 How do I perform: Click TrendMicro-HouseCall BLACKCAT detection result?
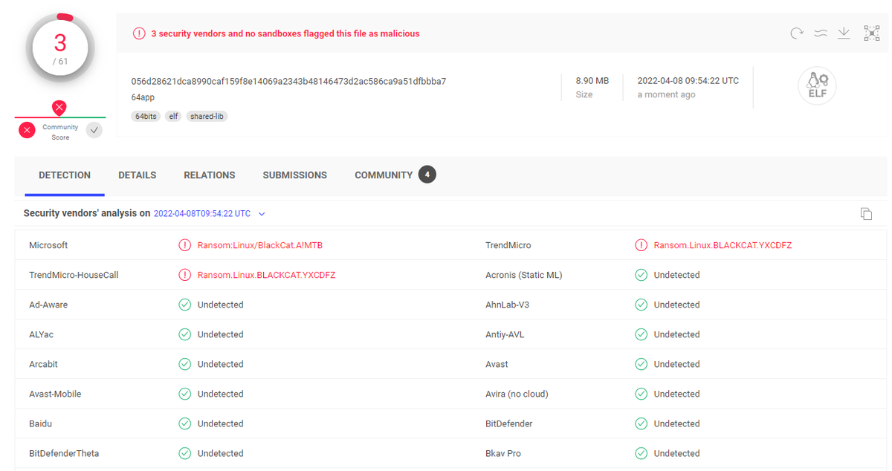click(x=266, y=275)
